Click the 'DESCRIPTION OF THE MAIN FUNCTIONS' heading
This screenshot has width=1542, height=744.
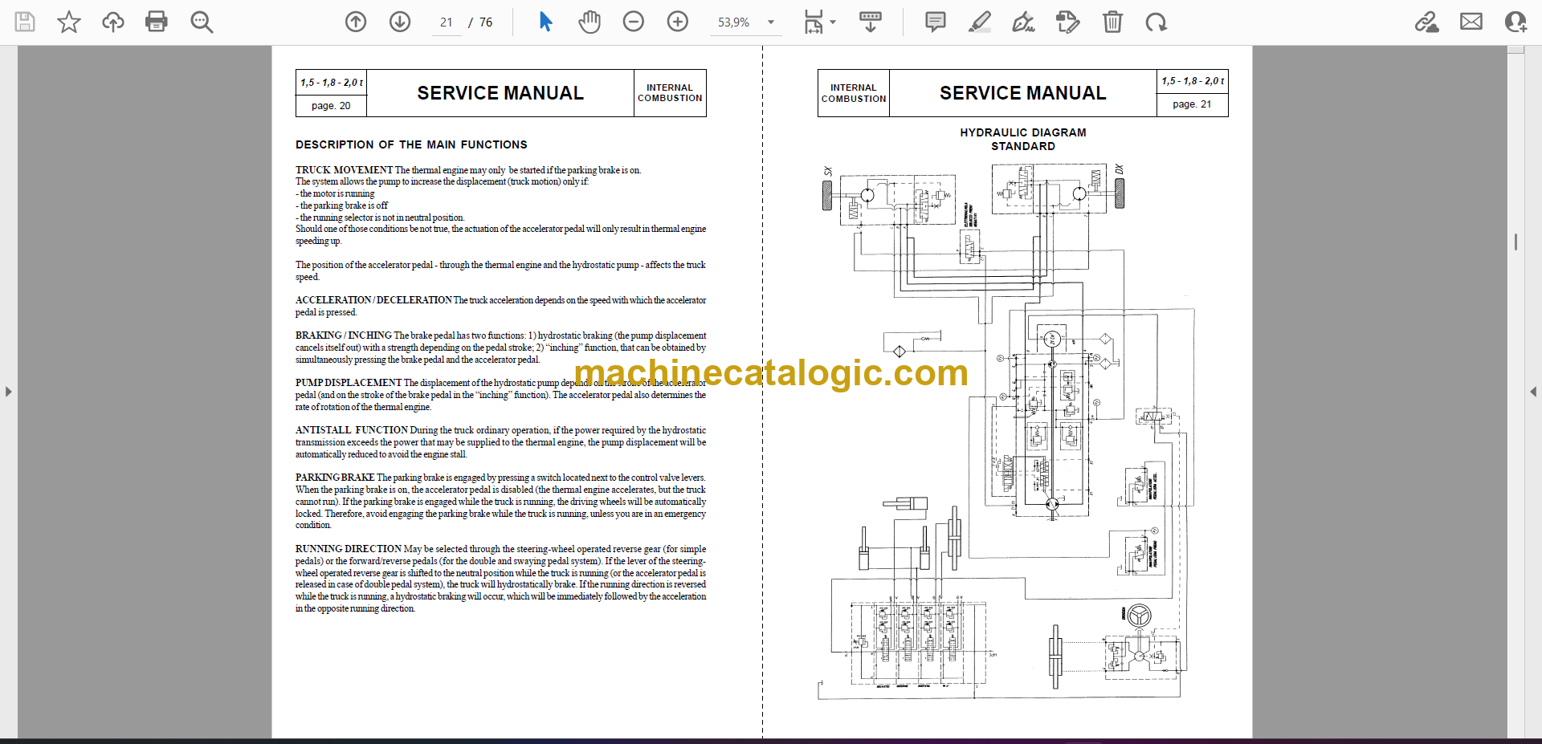[411, 144]
